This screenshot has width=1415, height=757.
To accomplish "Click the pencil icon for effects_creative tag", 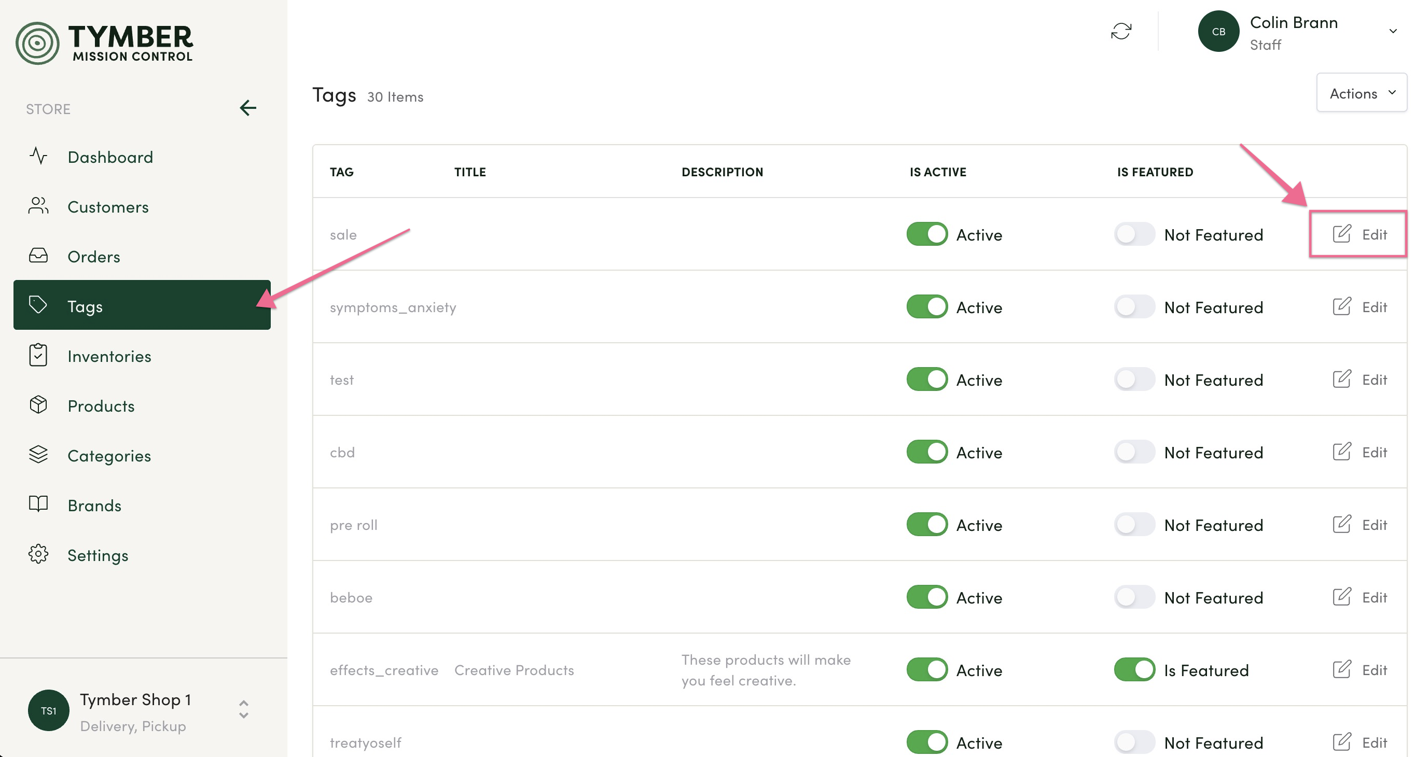I will (1341, 670).
